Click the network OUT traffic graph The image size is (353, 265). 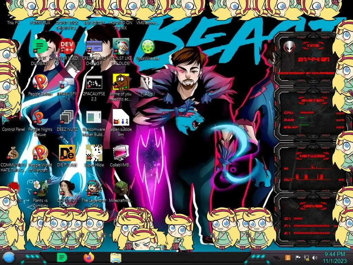click(x=312, y=177)
